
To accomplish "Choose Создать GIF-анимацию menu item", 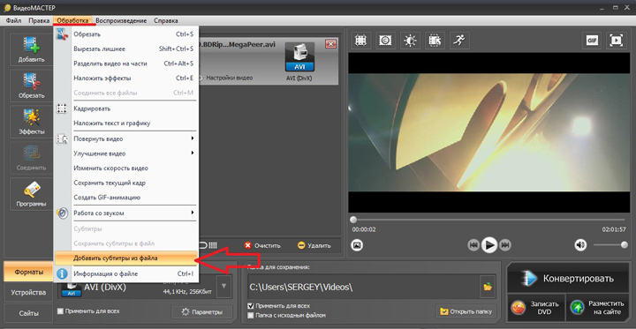I will pyautogui.click(x=125, y=198).
